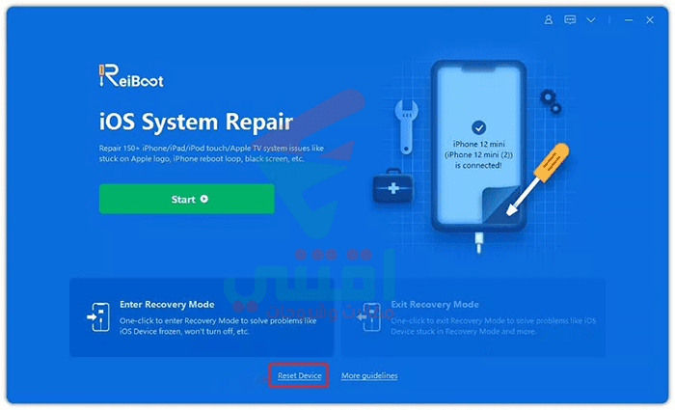The width and height of the screenshot is (675, 410).
Task: Select the Exit Recovery Mode card
Action: click(x=473, y=317)
